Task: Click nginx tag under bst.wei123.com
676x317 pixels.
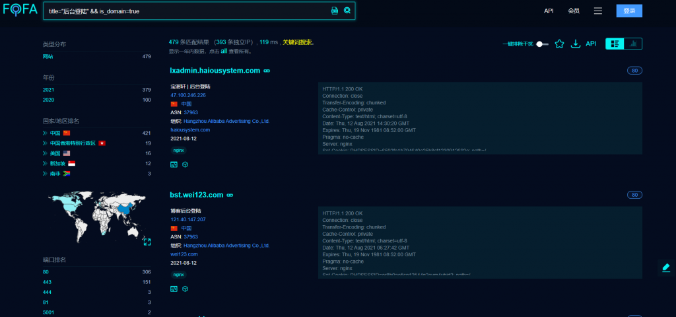Action: point(178,274)
